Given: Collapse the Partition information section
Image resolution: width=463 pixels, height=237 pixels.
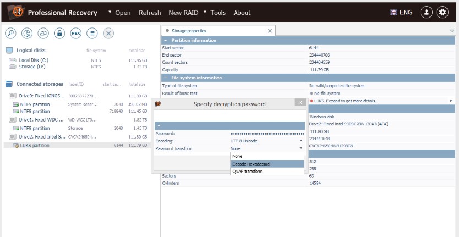Looking at the screenshot, I should tap(166, 41).
